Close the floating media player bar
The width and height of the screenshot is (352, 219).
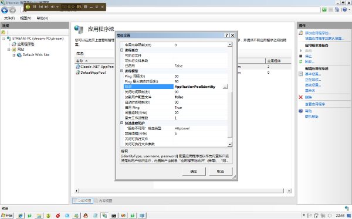[x=102, y=7]
